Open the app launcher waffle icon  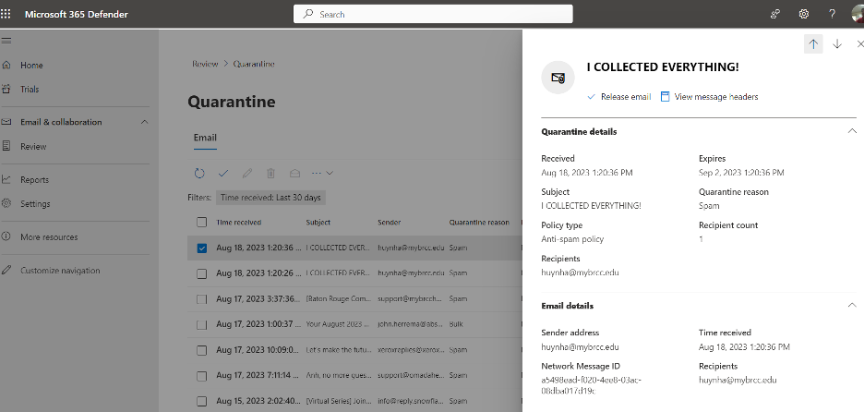point(7,14)
